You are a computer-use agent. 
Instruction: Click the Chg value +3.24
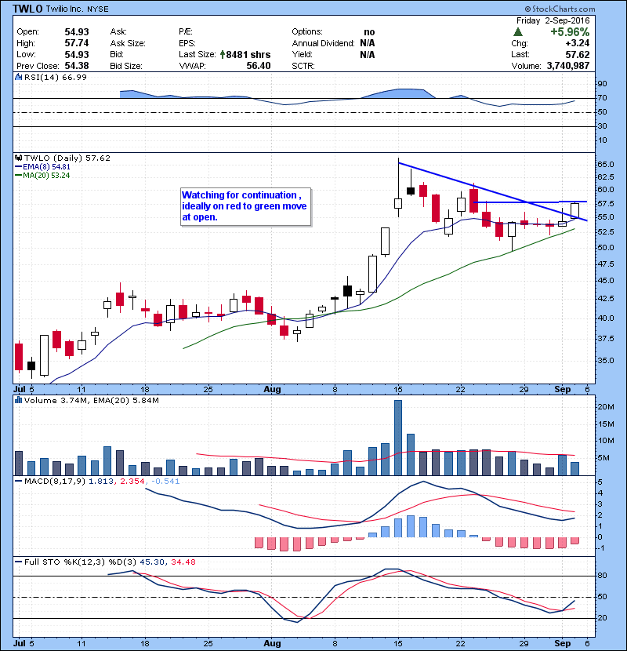(x=577, y=43)
